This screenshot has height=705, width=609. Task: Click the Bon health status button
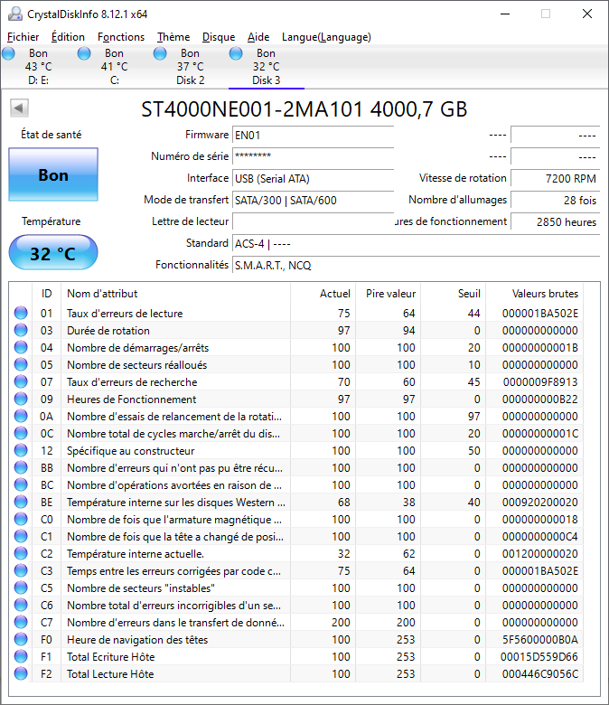coord(53,174)
